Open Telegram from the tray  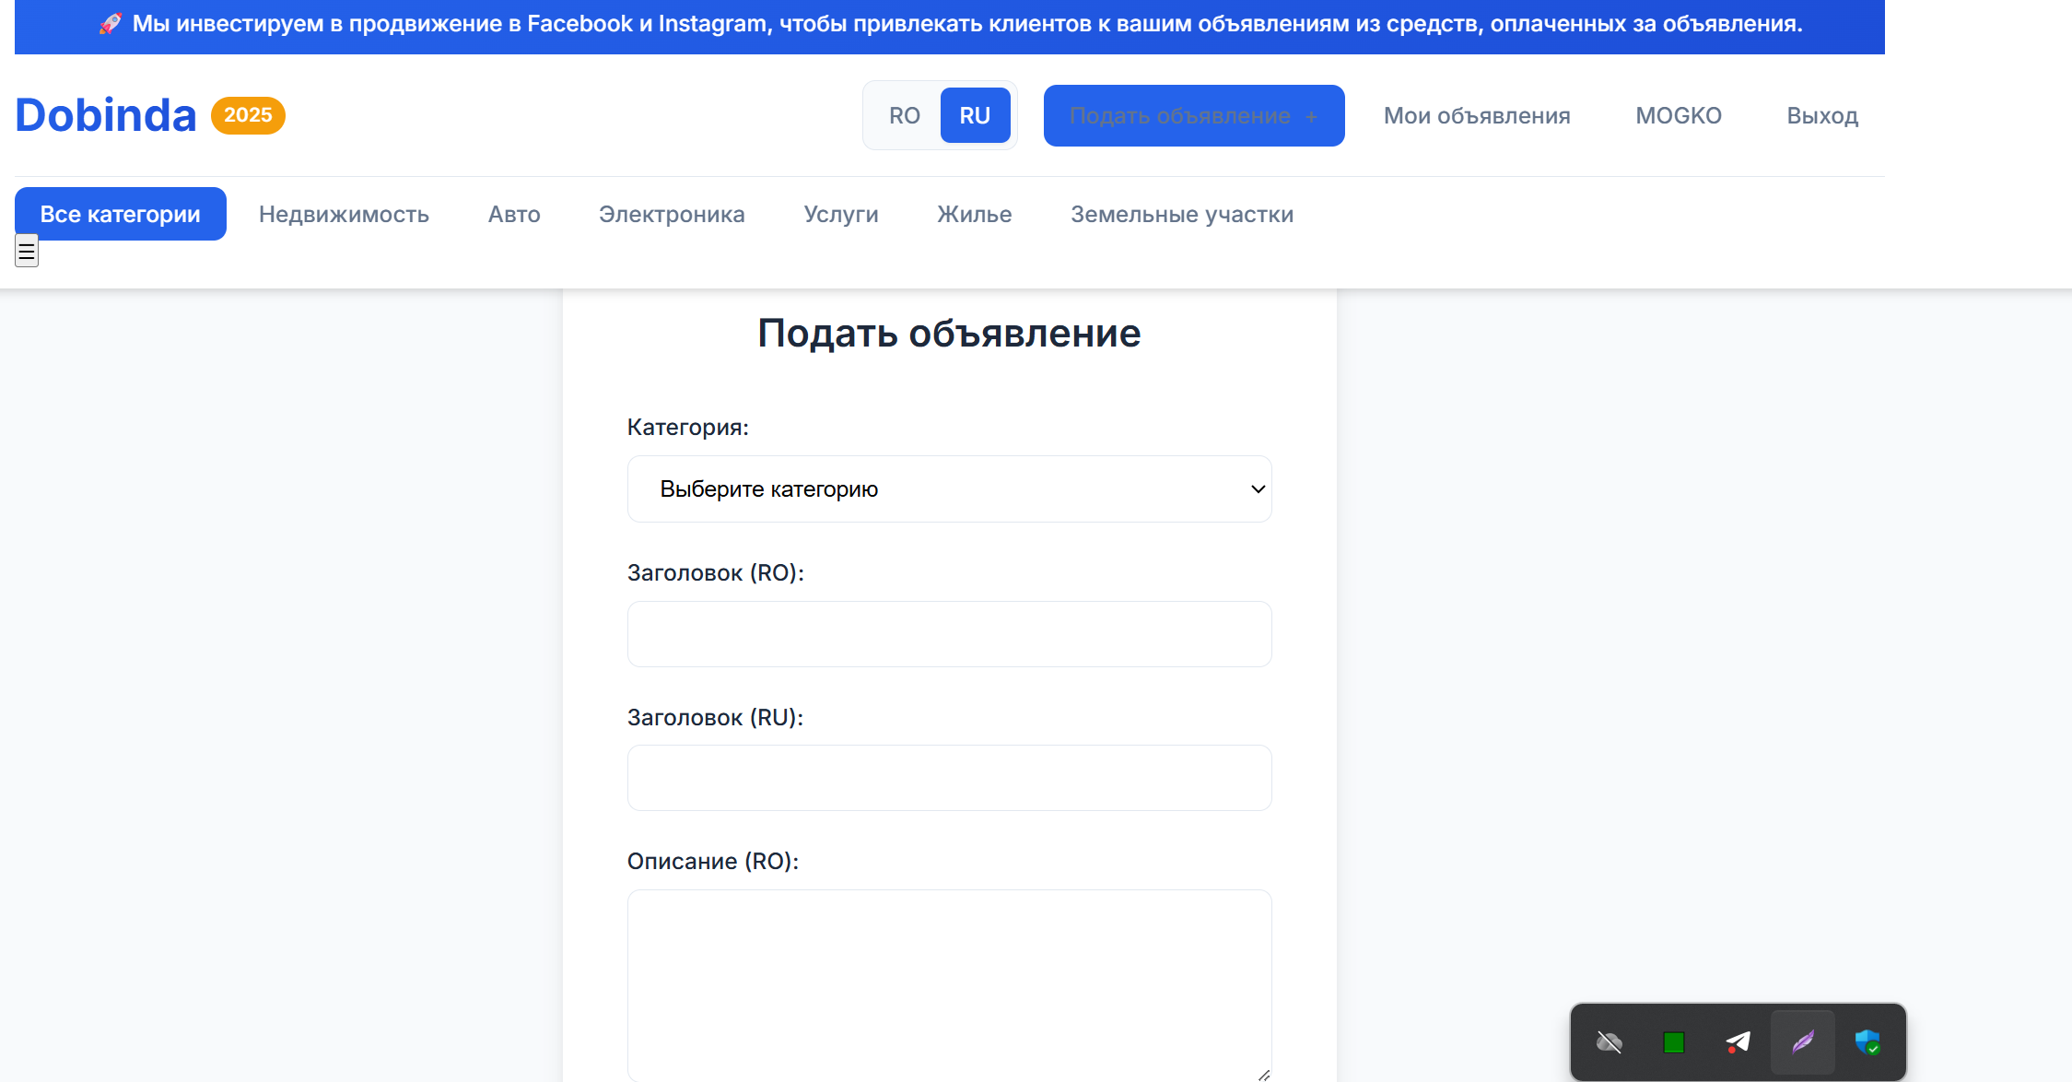[x=1738, y=1042]
